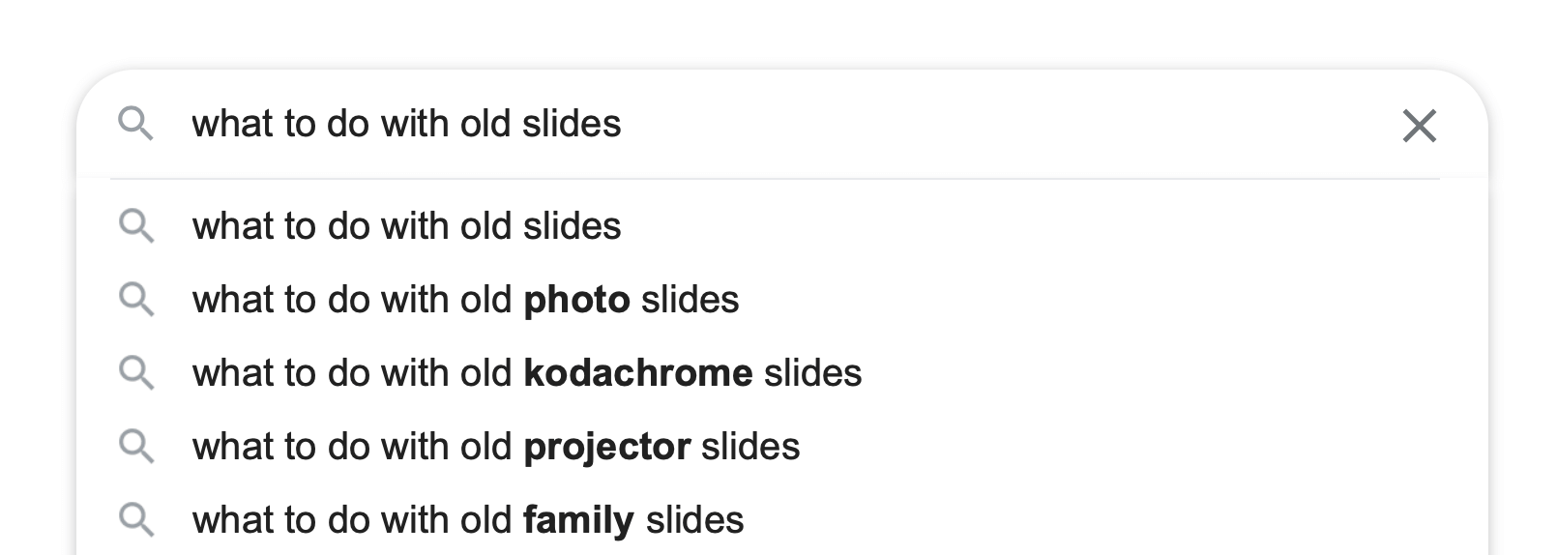
Task: Click the bold word 'kodachrome' in the suggestions
Action: [638, 373]
